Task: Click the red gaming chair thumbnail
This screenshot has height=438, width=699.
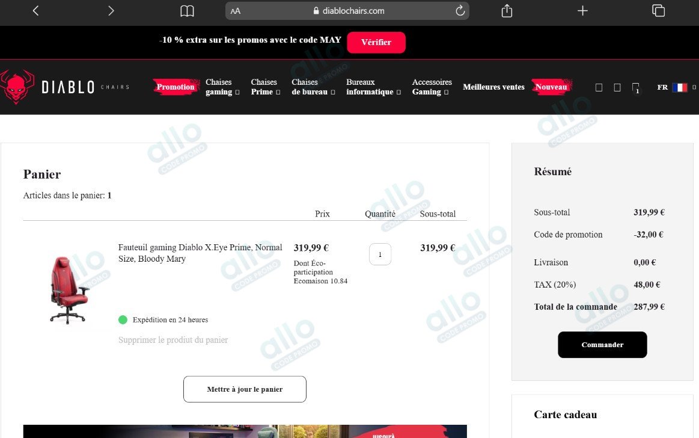Action: (68, 290)
